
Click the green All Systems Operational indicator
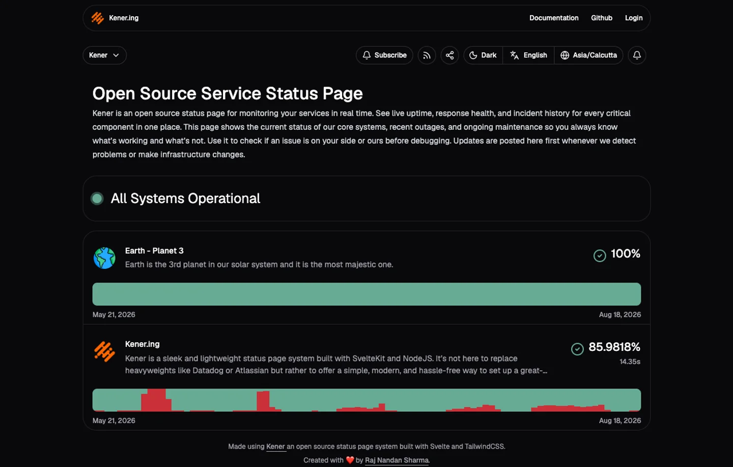[97, 198]
